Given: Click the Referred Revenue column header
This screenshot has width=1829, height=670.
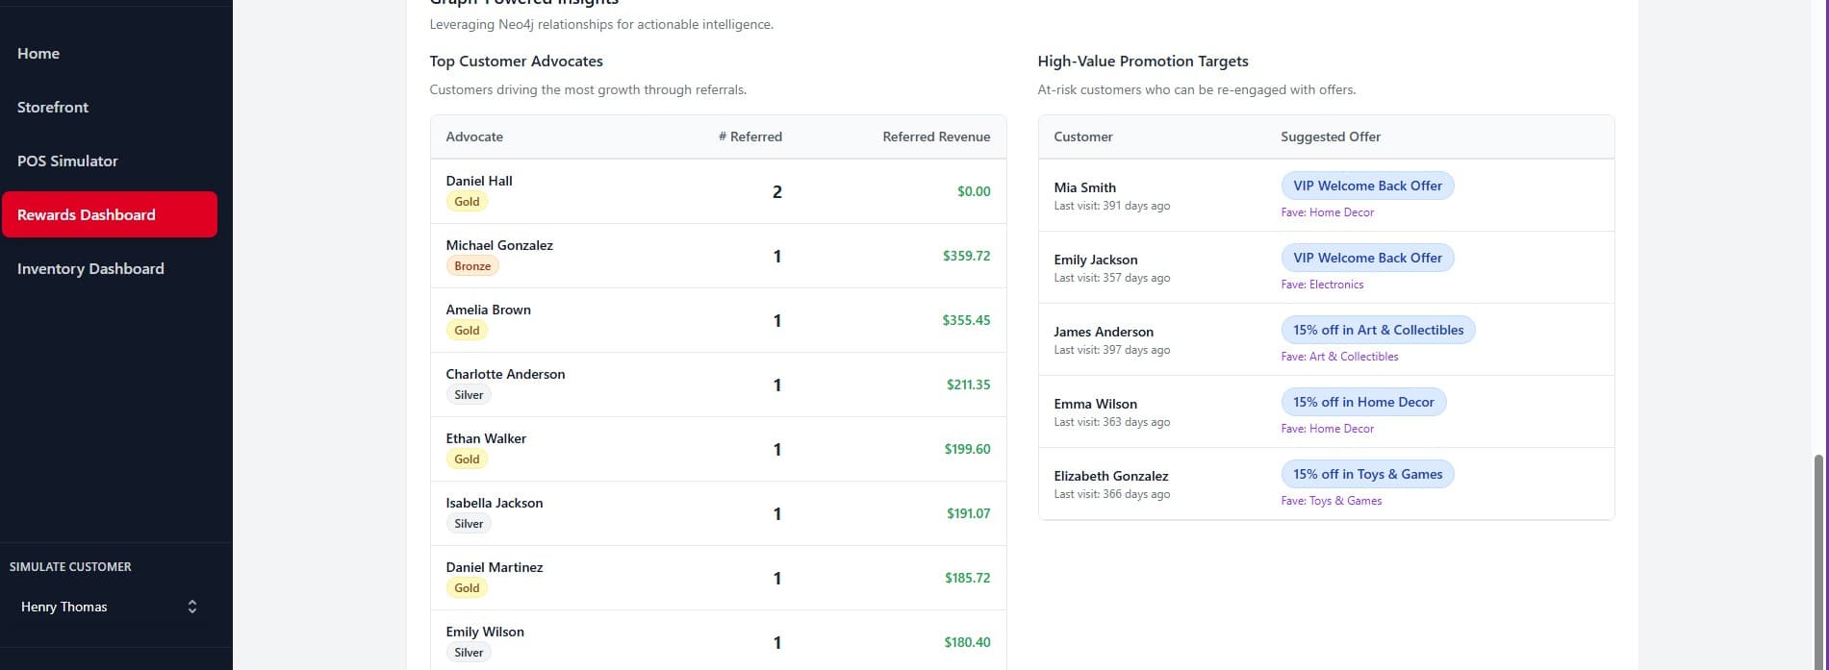Looking at the screenshot, I should coord(936,136).
